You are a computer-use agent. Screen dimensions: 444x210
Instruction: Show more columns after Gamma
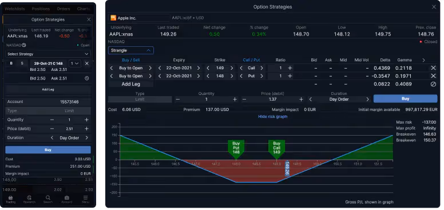point(423,60)
